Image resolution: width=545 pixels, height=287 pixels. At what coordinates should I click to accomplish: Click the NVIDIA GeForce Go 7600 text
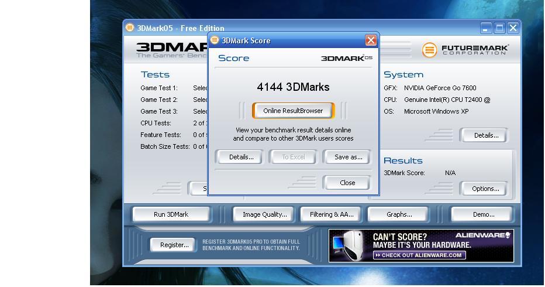pos(440,88)
